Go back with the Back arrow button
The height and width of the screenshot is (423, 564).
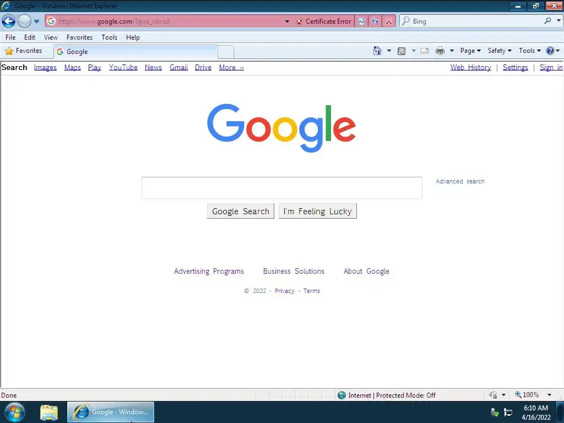tap(9, 21)
